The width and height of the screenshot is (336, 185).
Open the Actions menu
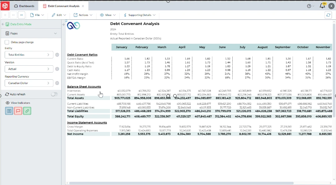(x=83, y=15)
